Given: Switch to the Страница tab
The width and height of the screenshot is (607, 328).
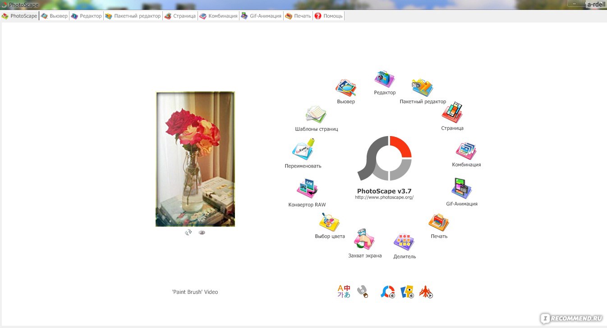Looking at the screenshot, I should click(180, 16).
